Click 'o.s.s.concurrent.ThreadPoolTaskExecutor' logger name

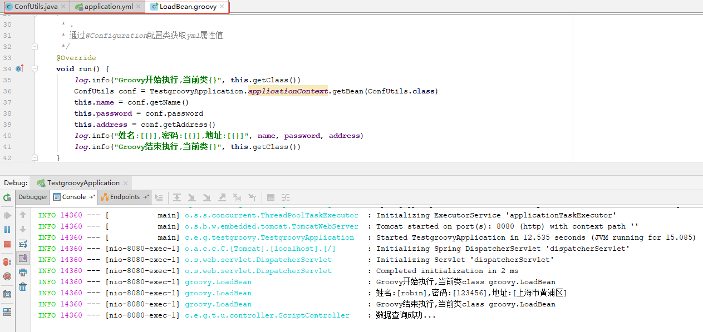click(272, 215)
